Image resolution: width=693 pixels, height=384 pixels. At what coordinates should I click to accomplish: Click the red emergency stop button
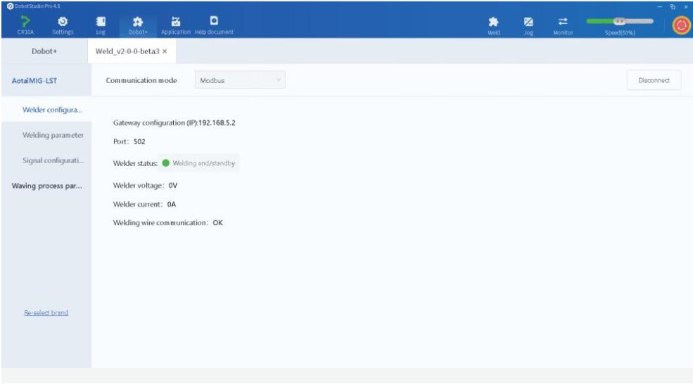[681, 25]
